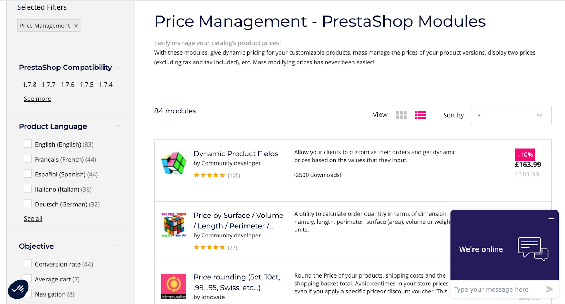Collapse the Objective filter section

point(118,246)
